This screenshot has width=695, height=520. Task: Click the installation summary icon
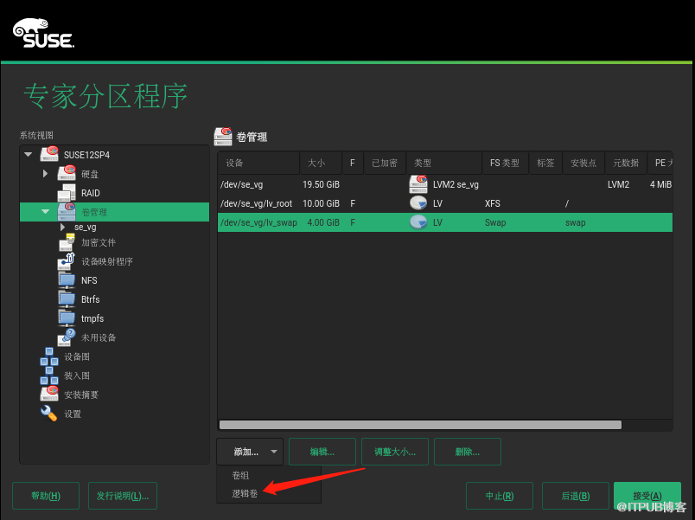49,394
